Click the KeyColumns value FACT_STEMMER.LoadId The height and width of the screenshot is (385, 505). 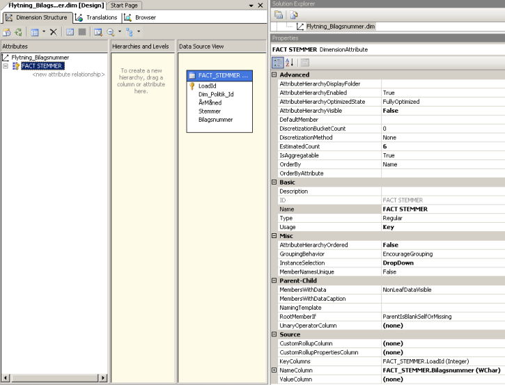click(x=426, y=361)
